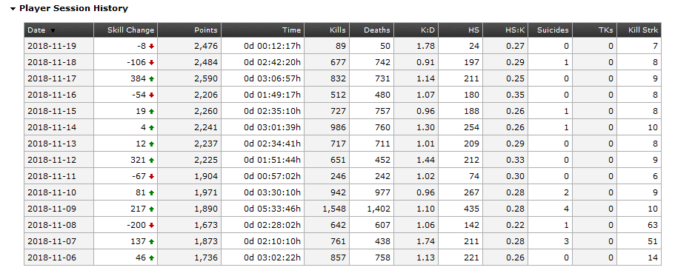The height and width of the screenshot is (276, 675).
Task: Click green up arrow for 2018-11-17
Action: [x=151, y=78]
